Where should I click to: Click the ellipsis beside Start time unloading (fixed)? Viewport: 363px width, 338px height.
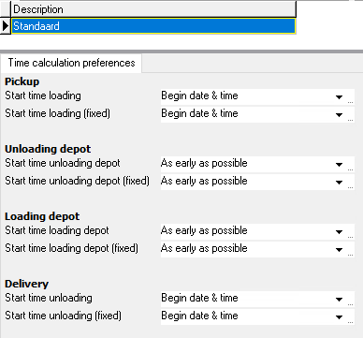coord(350,317)
